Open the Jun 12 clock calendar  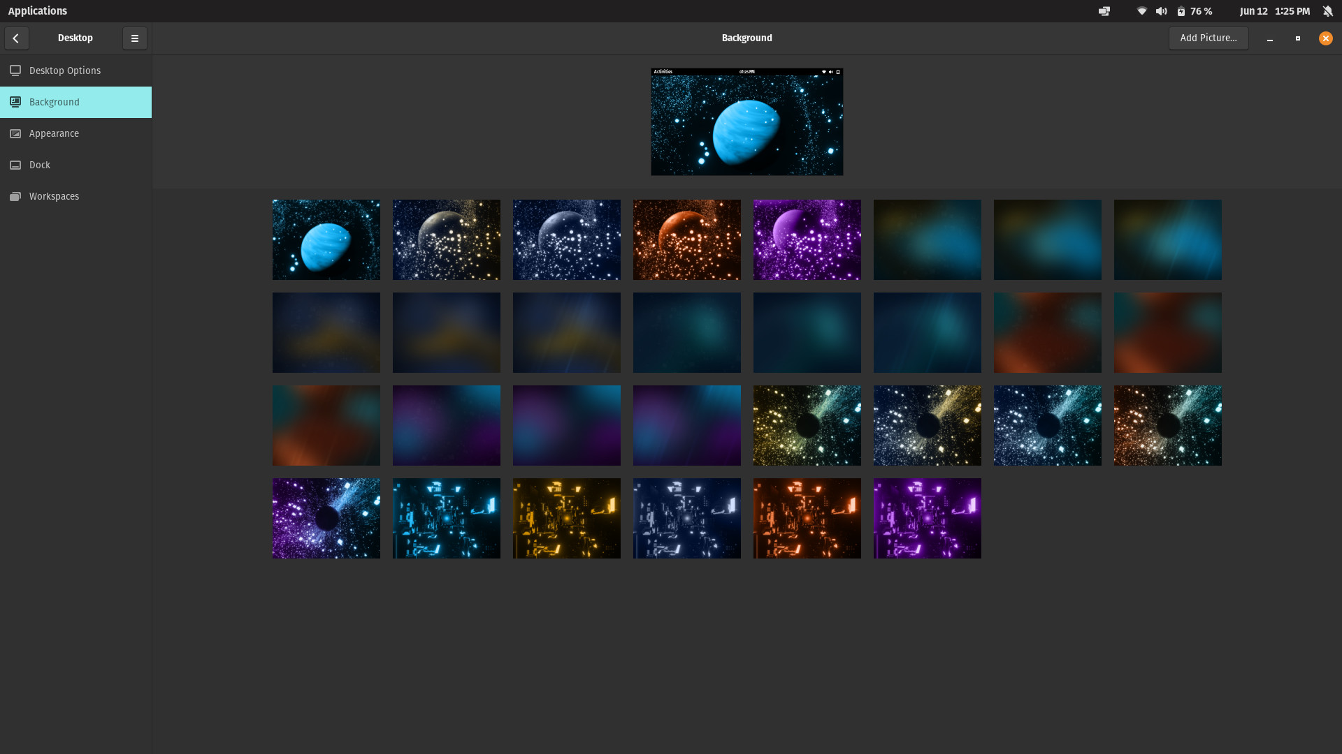[x=1275, y=11]
